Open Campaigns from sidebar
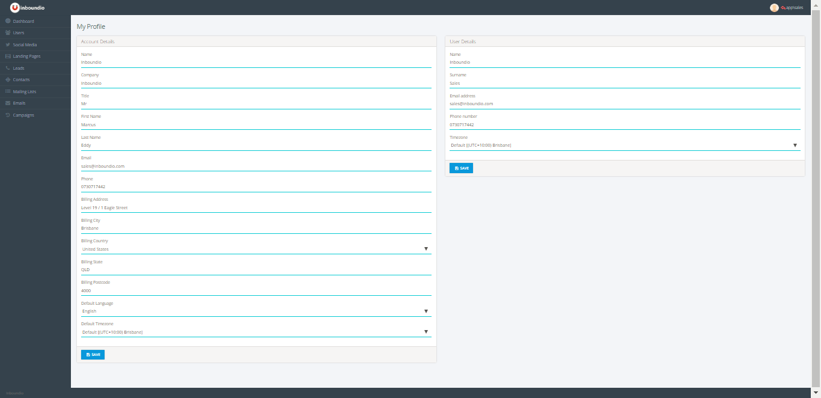This screenshot has height=398, width=821. click(35, 115)
